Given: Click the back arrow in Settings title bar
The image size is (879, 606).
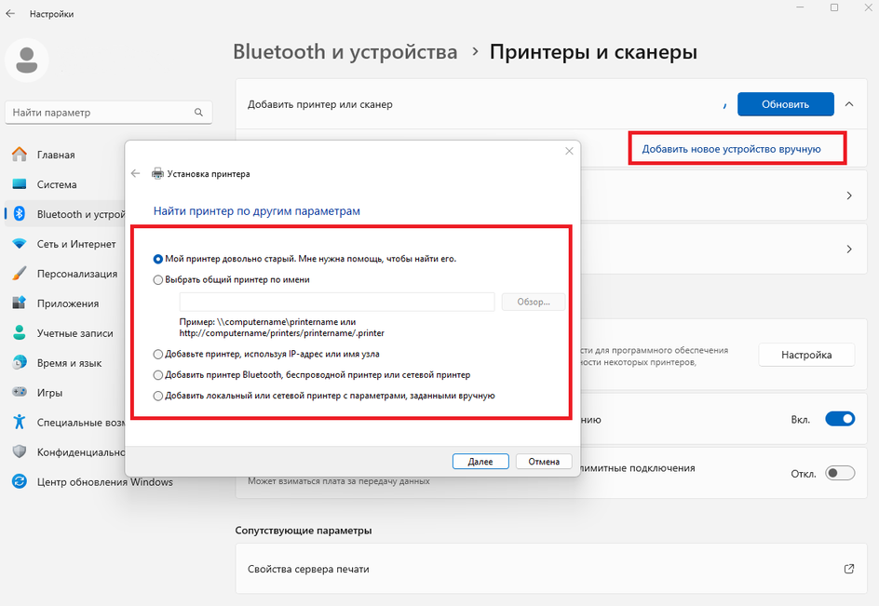Looking at the screenshot, I should (x=10, y=13).
